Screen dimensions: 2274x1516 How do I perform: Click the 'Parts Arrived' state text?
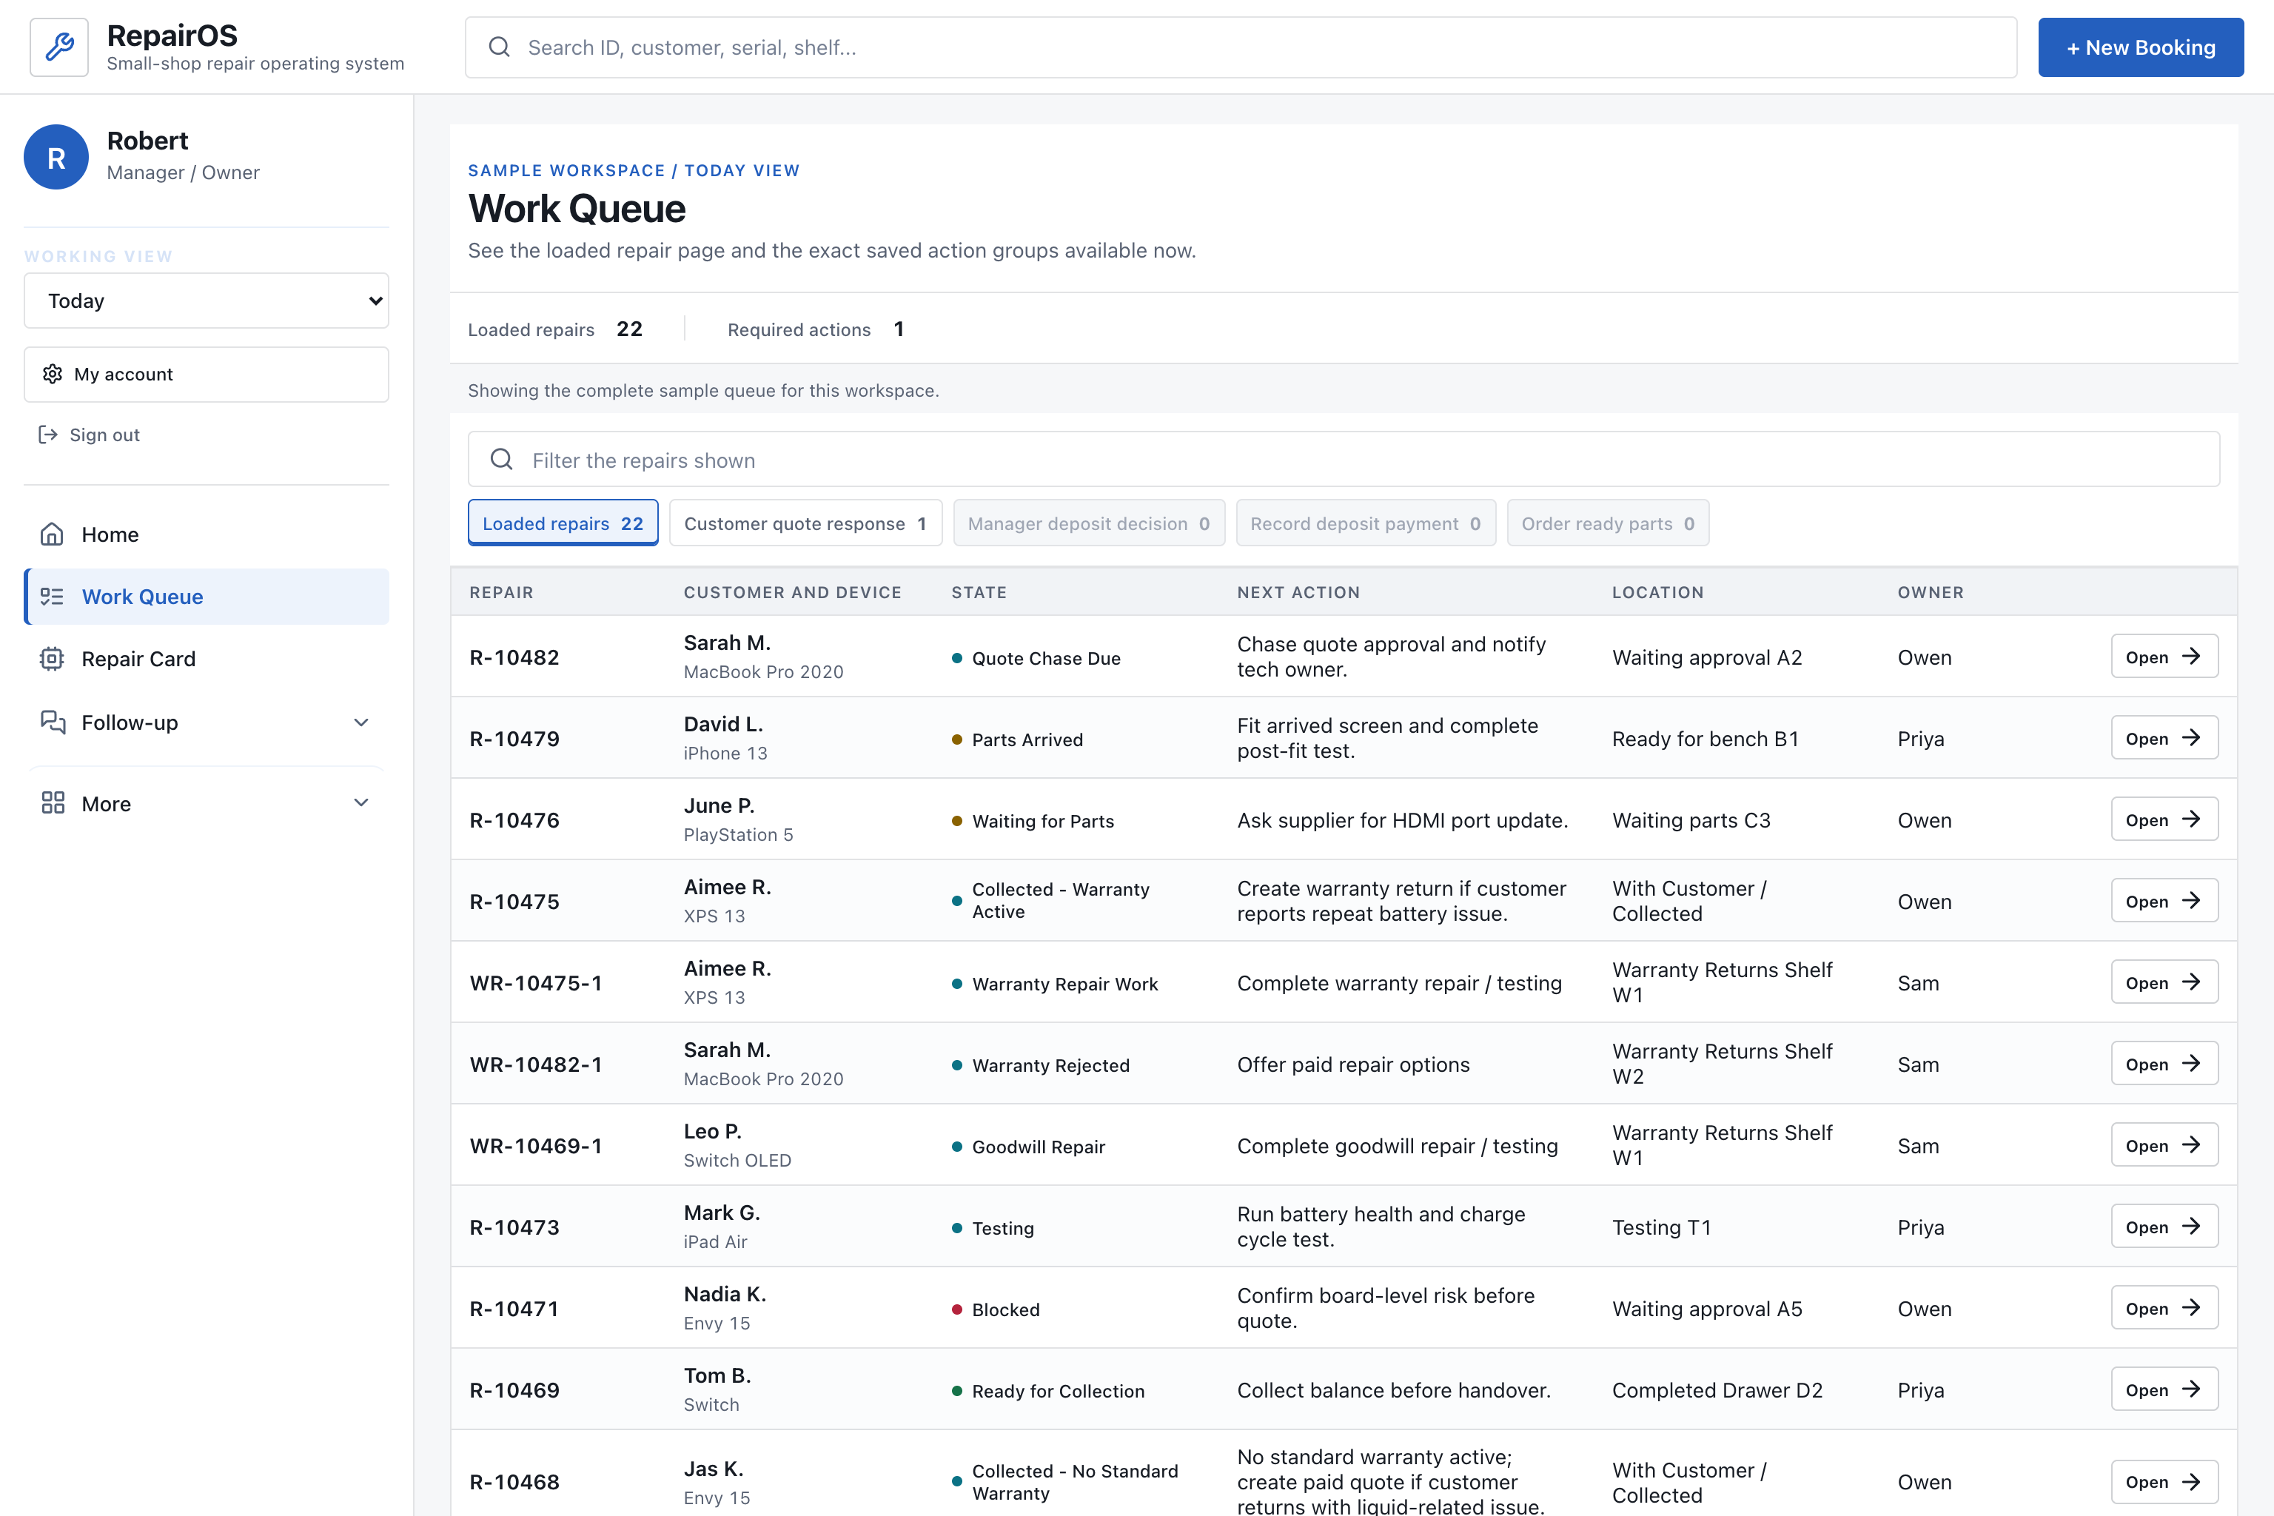(1027, 739)
